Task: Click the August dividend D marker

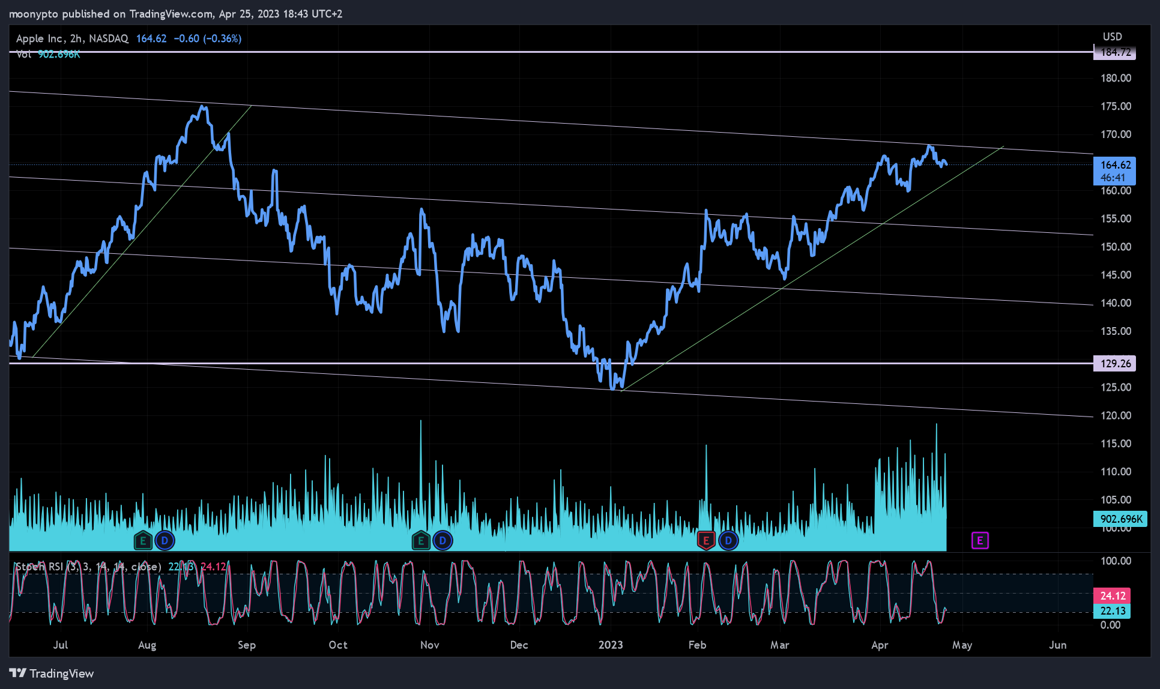Action: (x=165, y=541)
